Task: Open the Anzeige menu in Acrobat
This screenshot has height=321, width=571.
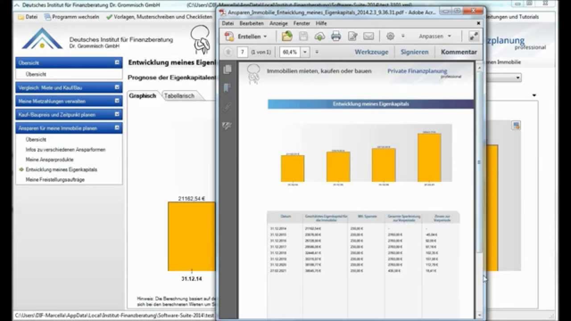Action: tap(279, 23)
